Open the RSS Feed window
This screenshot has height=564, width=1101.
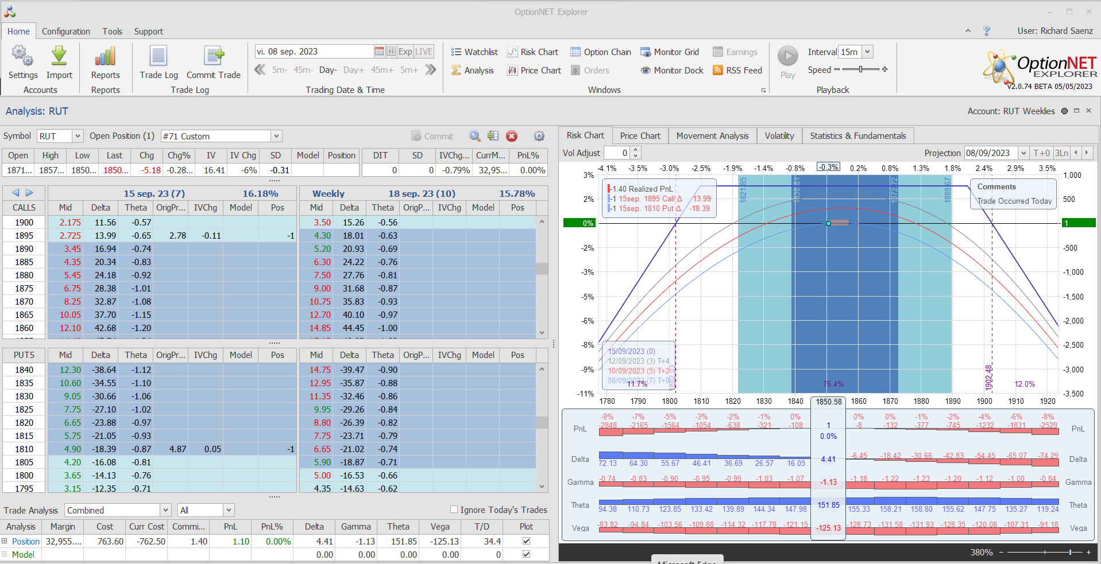737,71
